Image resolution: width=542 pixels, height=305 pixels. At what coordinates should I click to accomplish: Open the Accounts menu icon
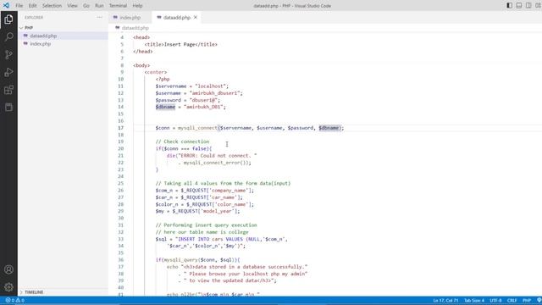[8, 269]
